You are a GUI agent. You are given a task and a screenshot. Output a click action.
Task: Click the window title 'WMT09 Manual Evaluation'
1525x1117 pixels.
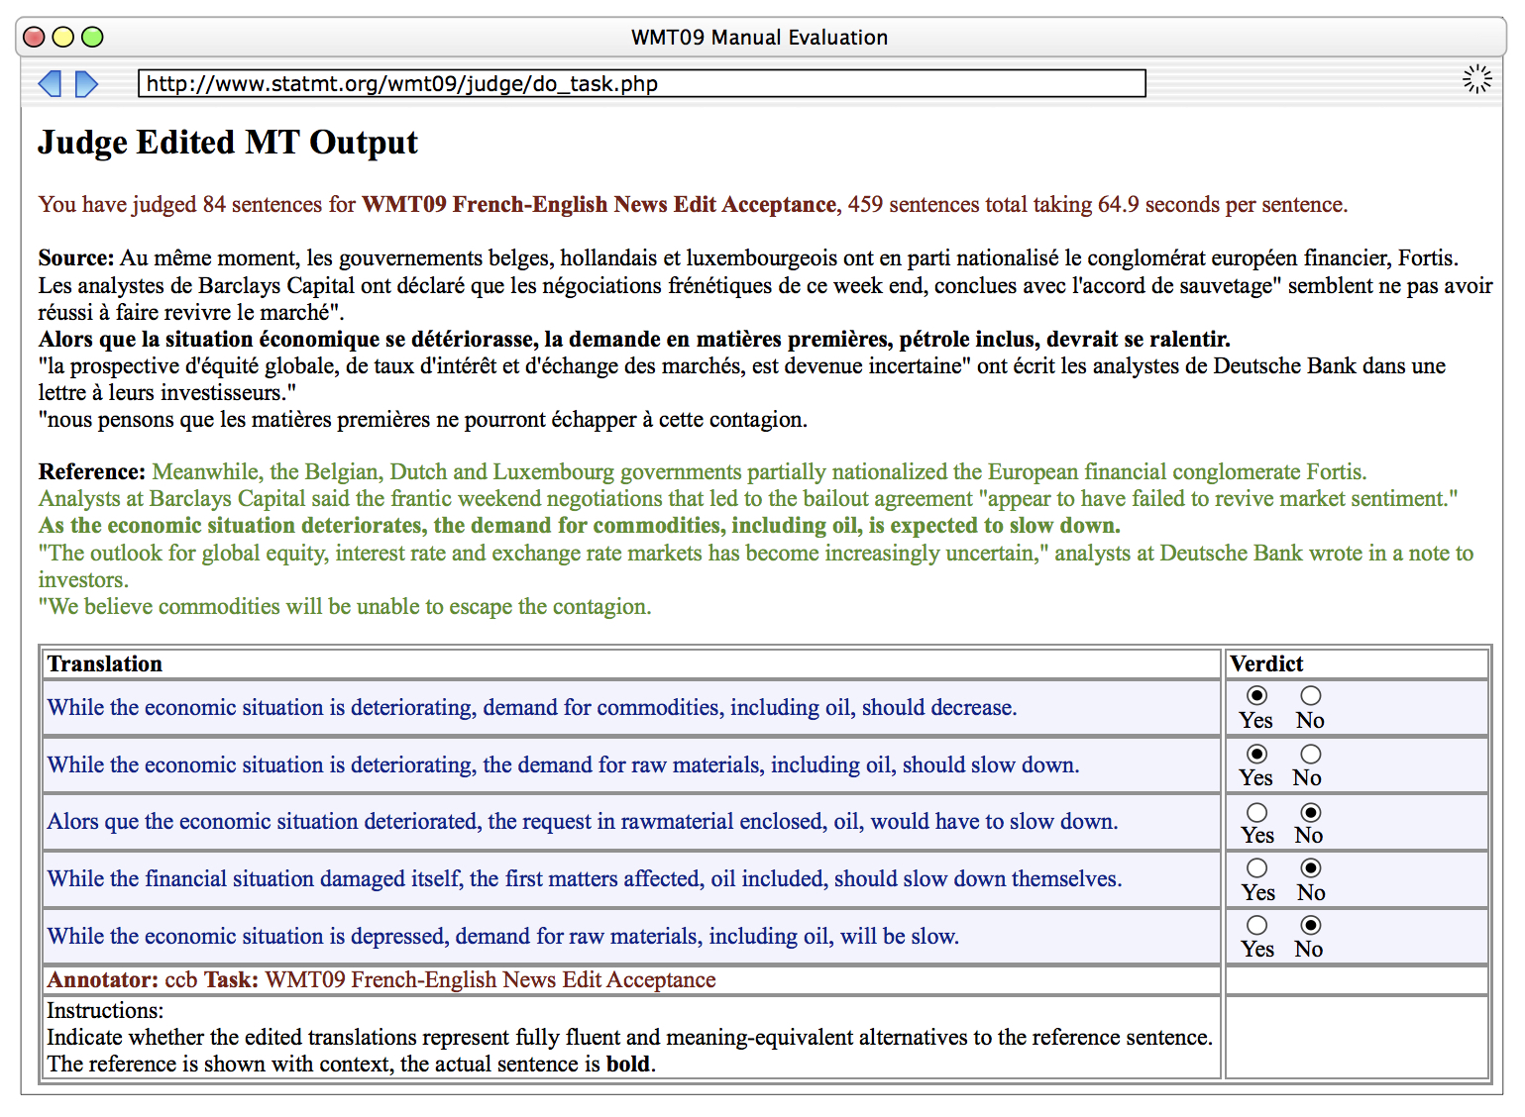[760, 38]
